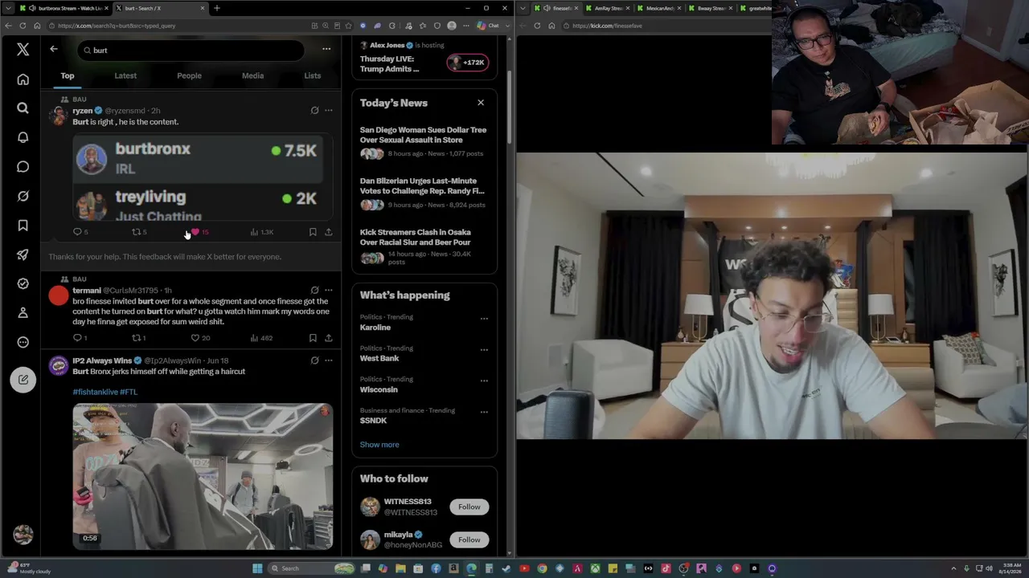Click the Copilot Chat button in browser toolbar

coord(488,26)
